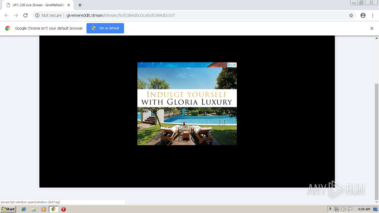Open a new tab
The height and width of the screenshot is (213, 379).
point(80,5)
